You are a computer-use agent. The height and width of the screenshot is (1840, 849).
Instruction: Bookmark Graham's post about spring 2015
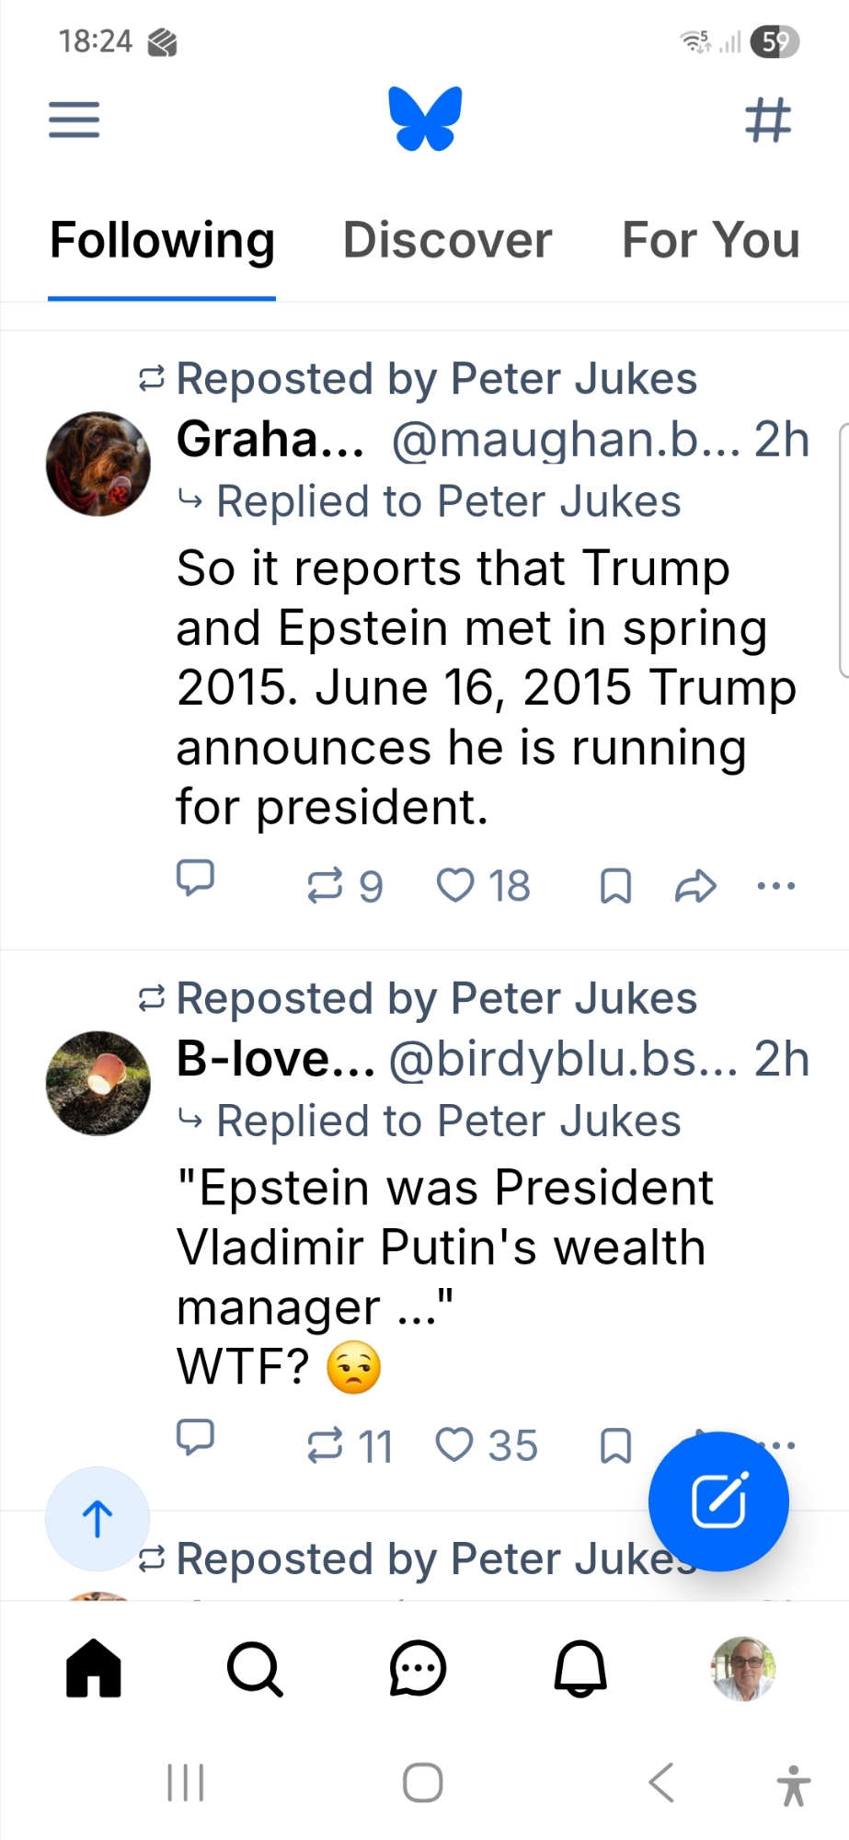tap(615, 886)
